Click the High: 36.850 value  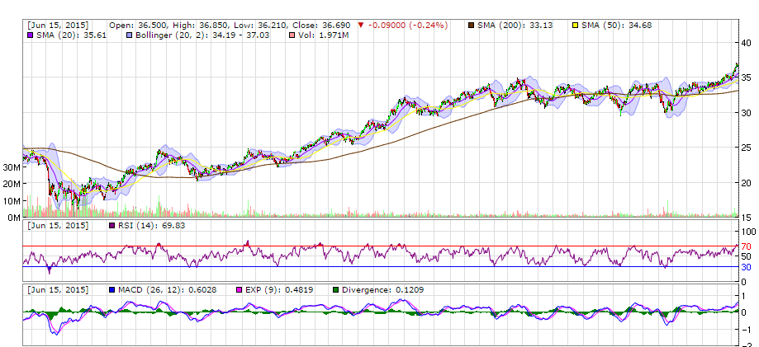[199, 25]
